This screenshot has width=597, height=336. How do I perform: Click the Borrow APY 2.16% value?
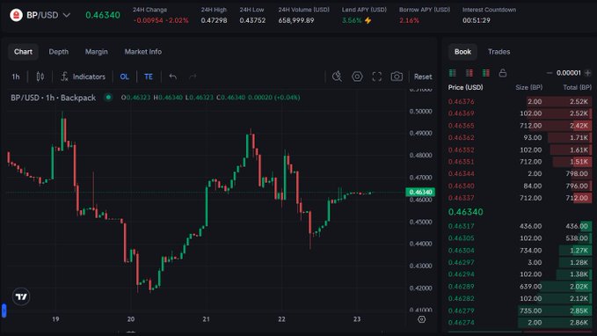click(x=409, y=20)
